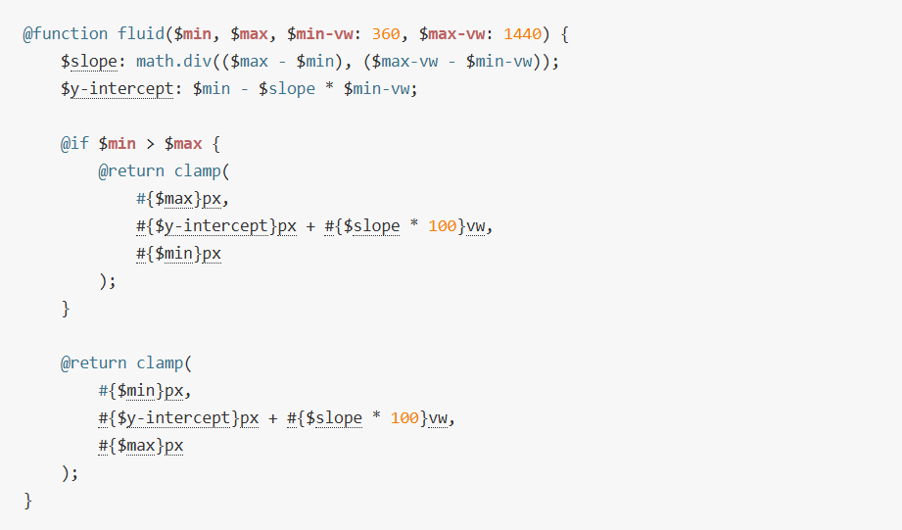This screenshot has height=530, width=902.
Task: Click the @if keyword
Action: click(x=74, y=144)
